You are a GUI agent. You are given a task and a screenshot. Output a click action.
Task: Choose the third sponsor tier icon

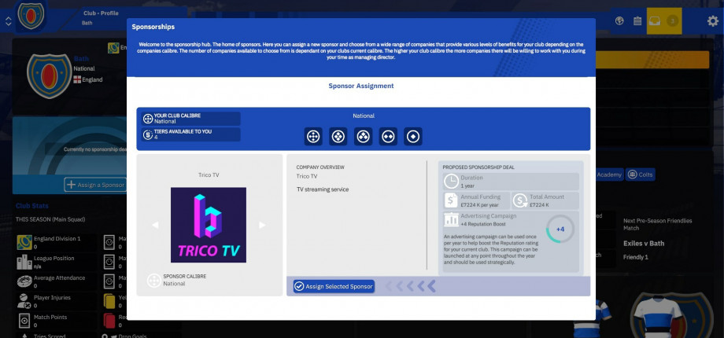point(364,137)
